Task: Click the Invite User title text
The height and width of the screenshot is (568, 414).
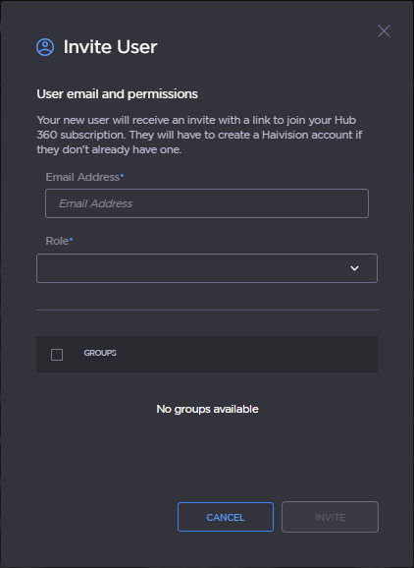Action: [x=110, y=47]
